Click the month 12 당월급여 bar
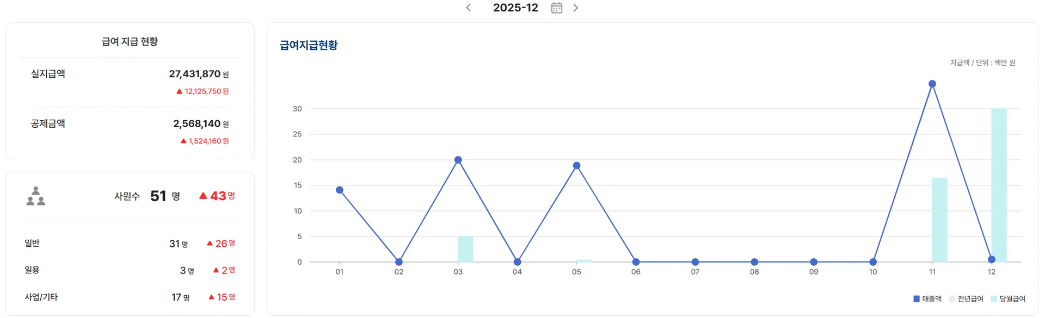 pyautogui.click(x=999, y=185)
